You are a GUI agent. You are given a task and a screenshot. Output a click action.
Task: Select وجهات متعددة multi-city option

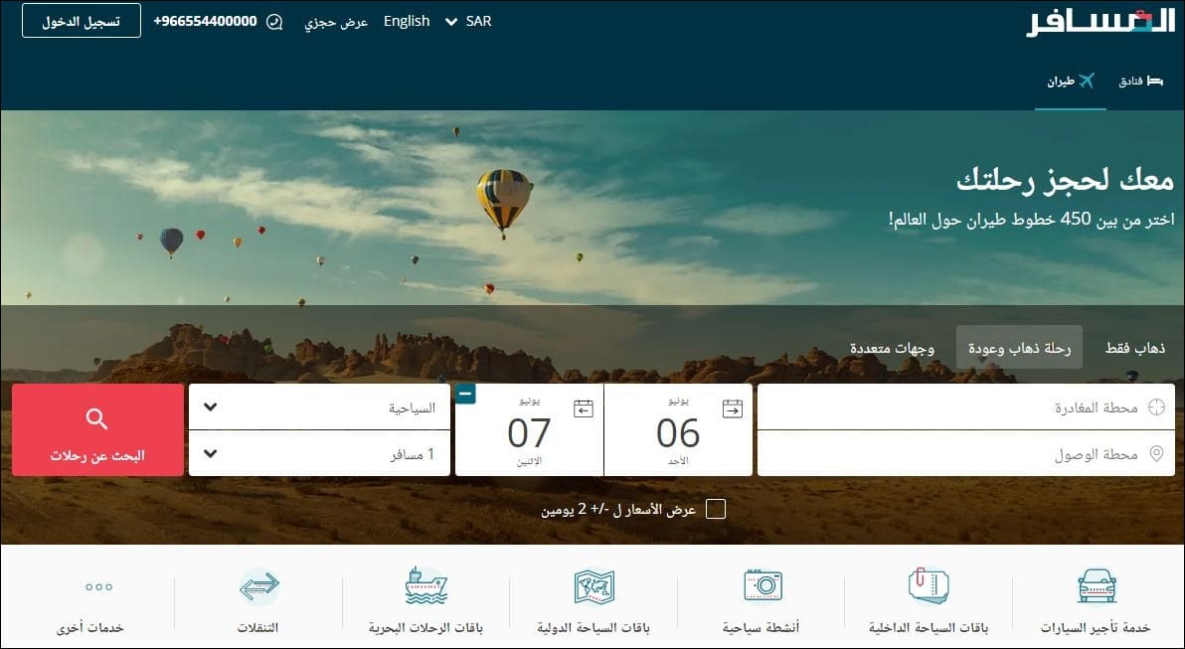pyautogui.click(x=892, y=348)
